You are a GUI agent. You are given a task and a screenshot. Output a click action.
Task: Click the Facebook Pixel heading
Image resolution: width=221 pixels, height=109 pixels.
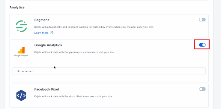click(46, 89)
